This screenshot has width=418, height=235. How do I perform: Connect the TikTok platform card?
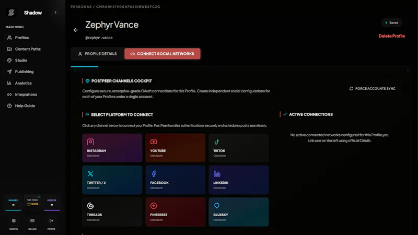(239, 148)
